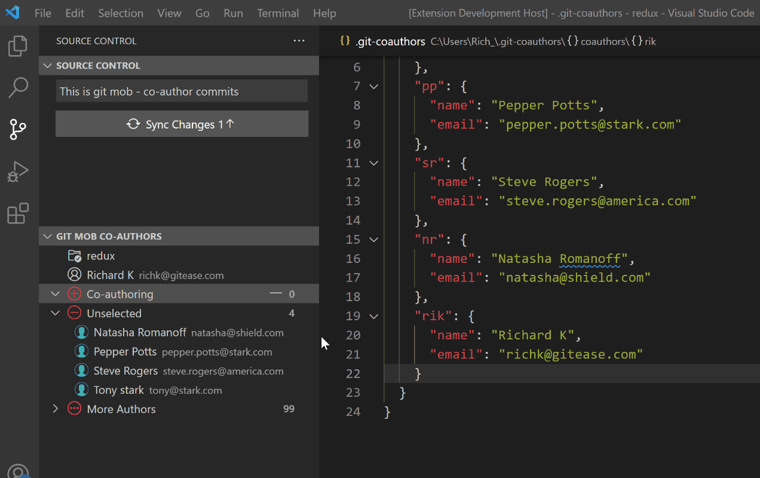This screenshot has width=760, height=478.
Task: Expand the More Authors list
Action: coord(55,409)
